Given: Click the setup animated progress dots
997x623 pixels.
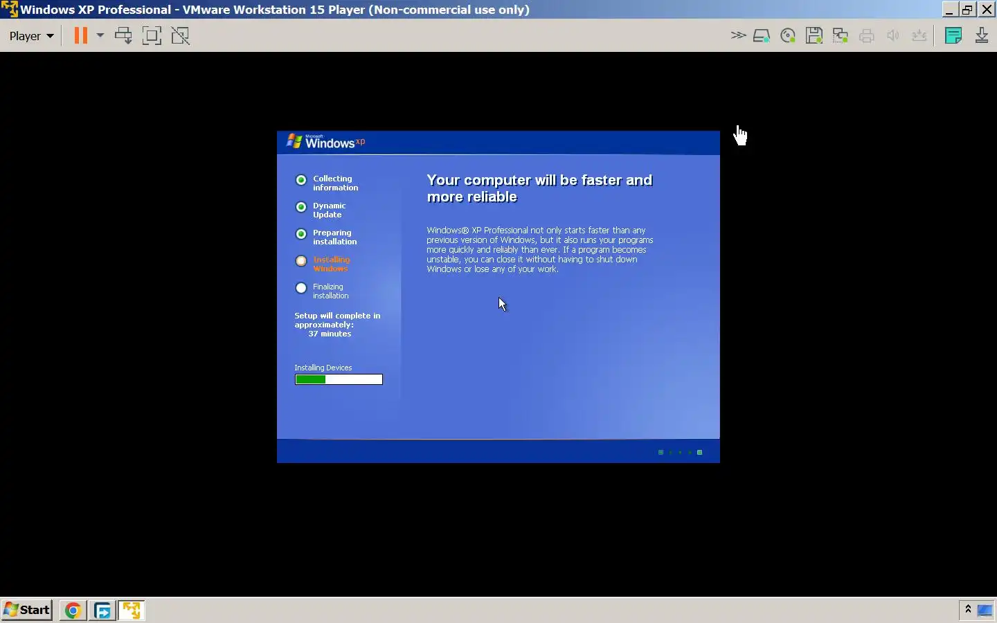Looking at the screenshot, I should point(681,453).
